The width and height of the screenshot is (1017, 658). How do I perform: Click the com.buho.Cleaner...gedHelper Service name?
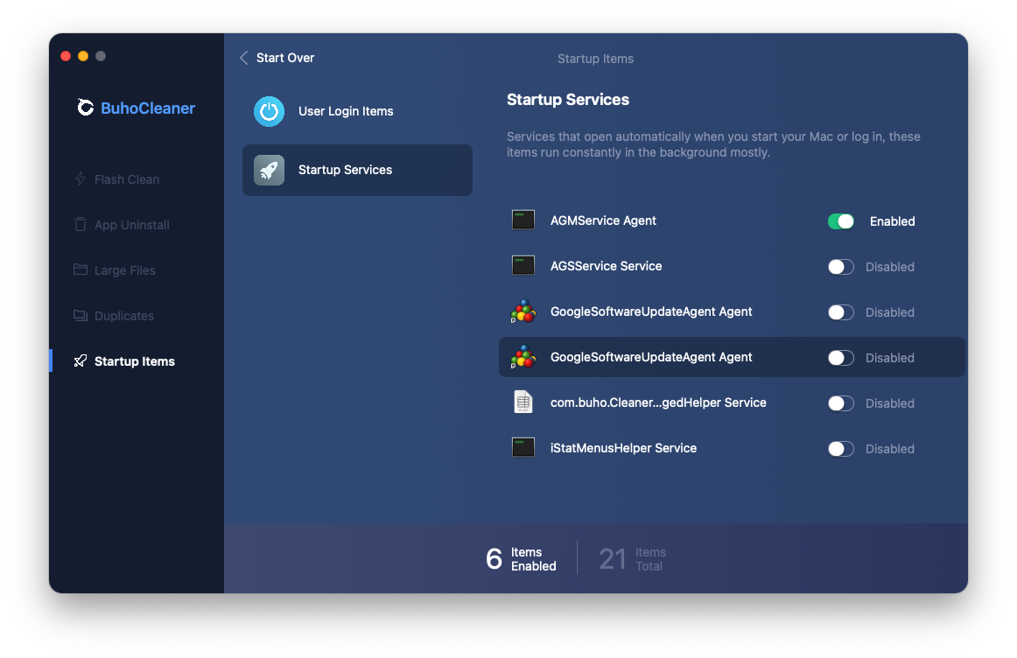(658, 402)
